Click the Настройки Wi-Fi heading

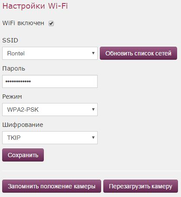click(35, 6)
